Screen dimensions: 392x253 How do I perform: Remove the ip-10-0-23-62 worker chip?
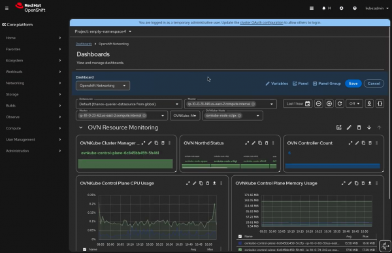(x=144, y=116)
